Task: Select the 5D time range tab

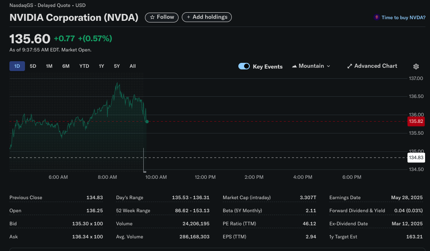Action: [33, 66]
